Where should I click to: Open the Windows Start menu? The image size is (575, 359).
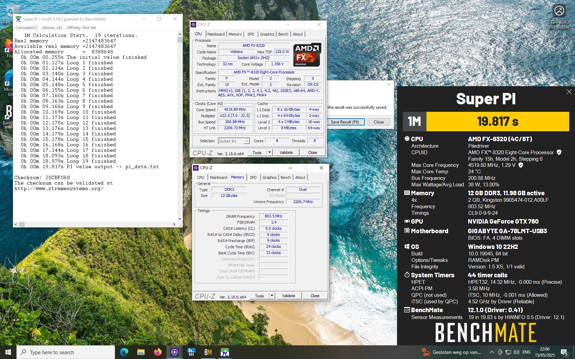pyautogui.click(x=8, y=352)
